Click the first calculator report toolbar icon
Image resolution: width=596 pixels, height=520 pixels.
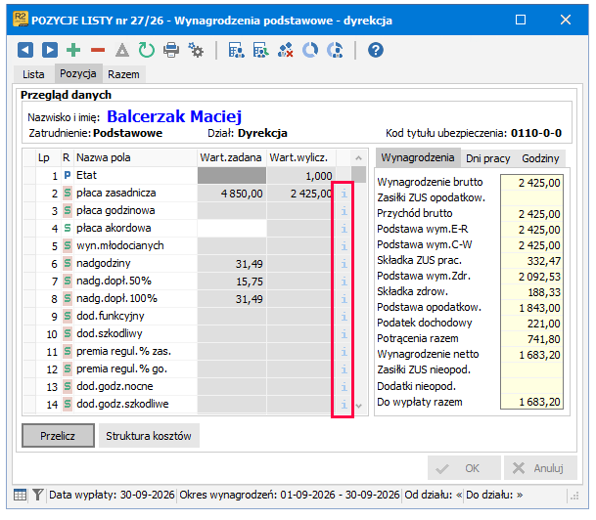tap(236, 50)
